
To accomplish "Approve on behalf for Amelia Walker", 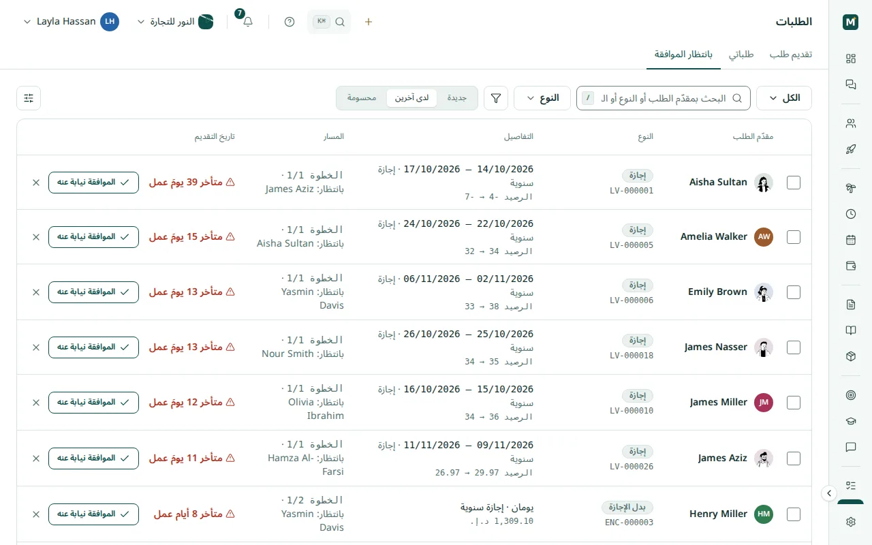I will (x=93, y=237).
